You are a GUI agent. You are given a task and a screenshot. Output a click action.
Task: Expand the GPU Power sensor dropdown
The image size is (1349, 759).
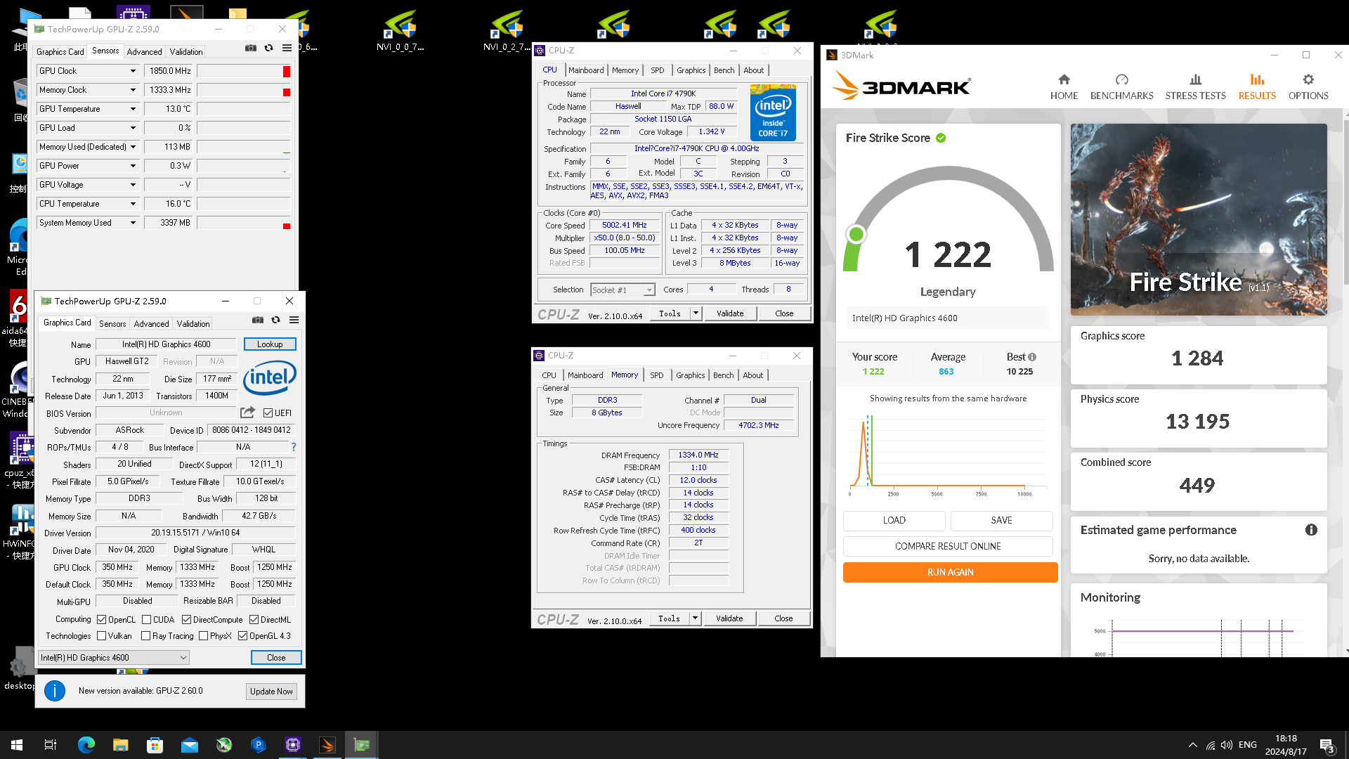coord(133,166)
